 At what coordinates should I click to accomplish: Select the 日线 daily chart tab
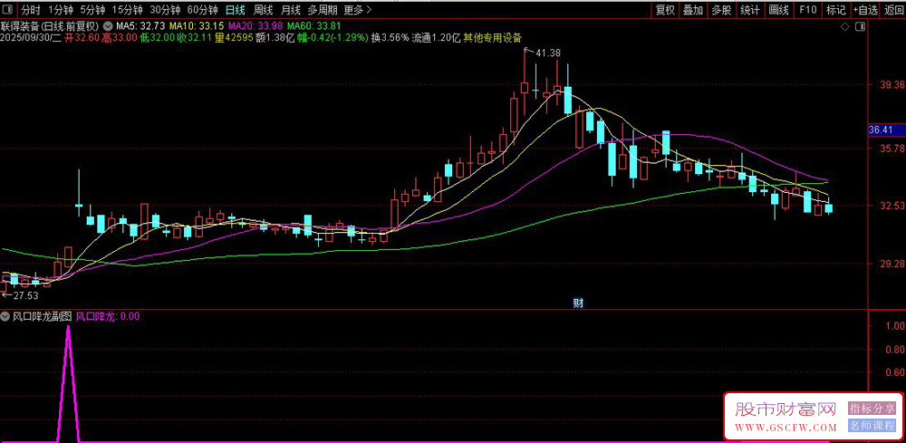(236, 10)
